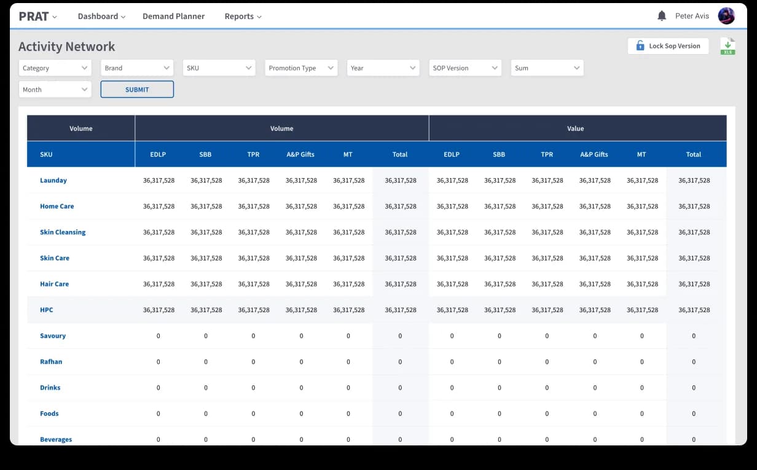The height and width of the screenshot is (470, 757).
Task: Open the Skin Care row link
Action: (x=55, y=258)
